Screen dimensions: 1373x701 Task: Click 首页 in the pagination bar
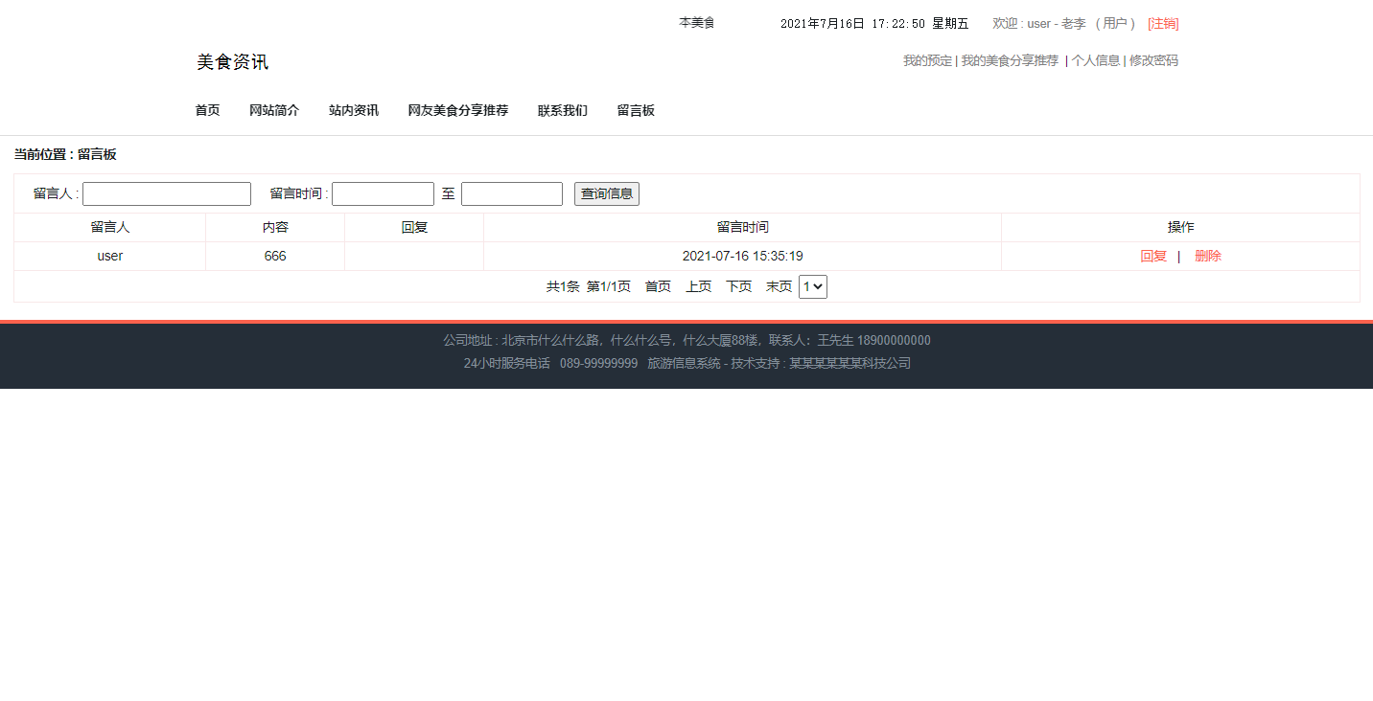[x=658, y=285]
